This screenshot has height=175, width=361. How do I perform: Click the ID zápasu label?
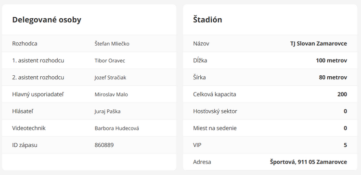(x=25, y=145)
